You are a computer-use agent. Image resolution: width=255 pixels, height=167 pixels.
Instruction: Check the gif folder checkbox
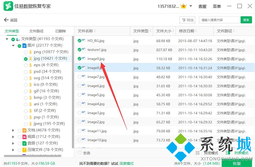(x=25, y=91)
